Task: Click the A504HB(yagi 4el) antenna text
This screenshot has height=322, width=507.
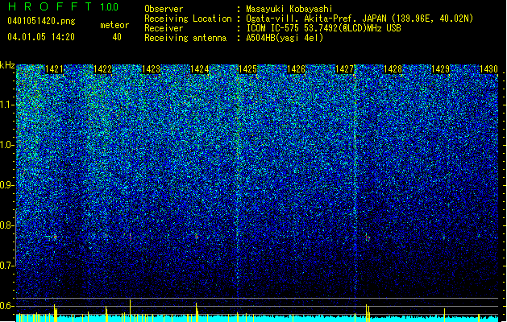Action: pyautogui.click(x=285, y=38)
